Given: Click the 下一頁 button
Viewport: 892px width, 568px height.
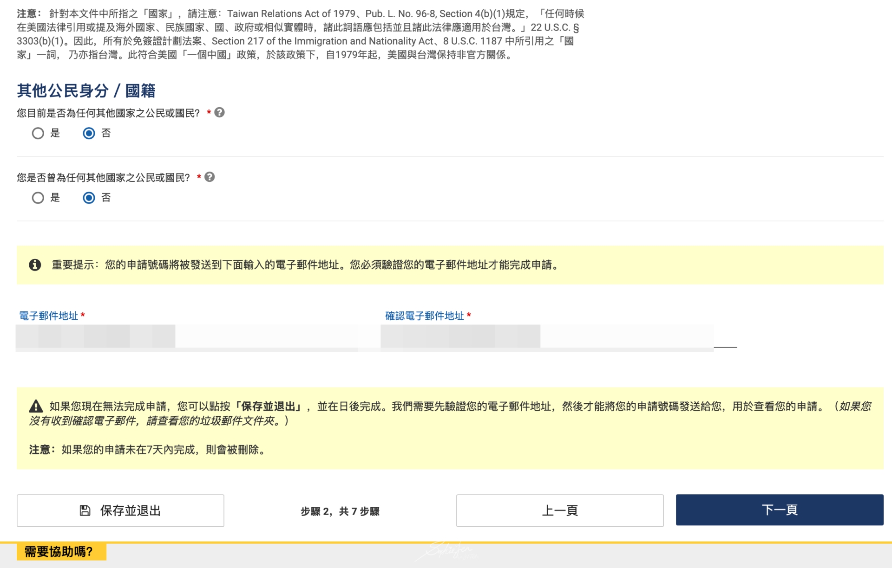Looking at the screenshot, I should click(x=779, y=510).
